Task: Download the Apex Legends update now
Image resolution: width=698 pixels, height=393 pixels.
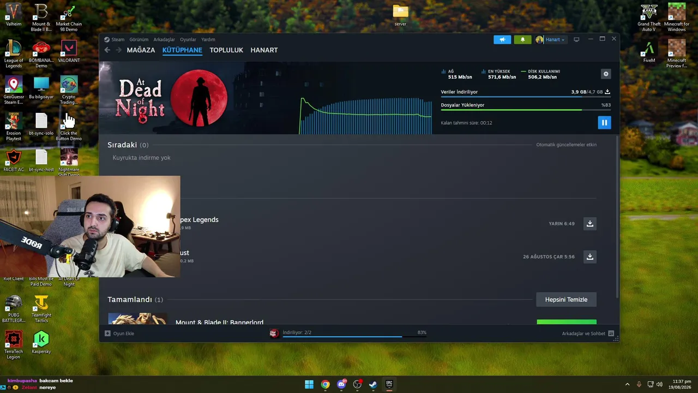Action: click(x=589, y=224)
